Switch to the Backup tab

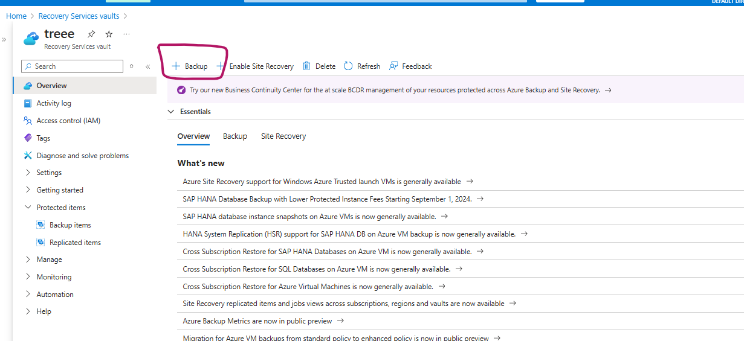(235, 136)
